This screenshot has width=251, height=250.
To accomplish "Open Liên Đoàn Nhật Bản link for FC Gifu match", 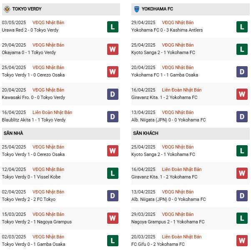I will coord(181,237).
